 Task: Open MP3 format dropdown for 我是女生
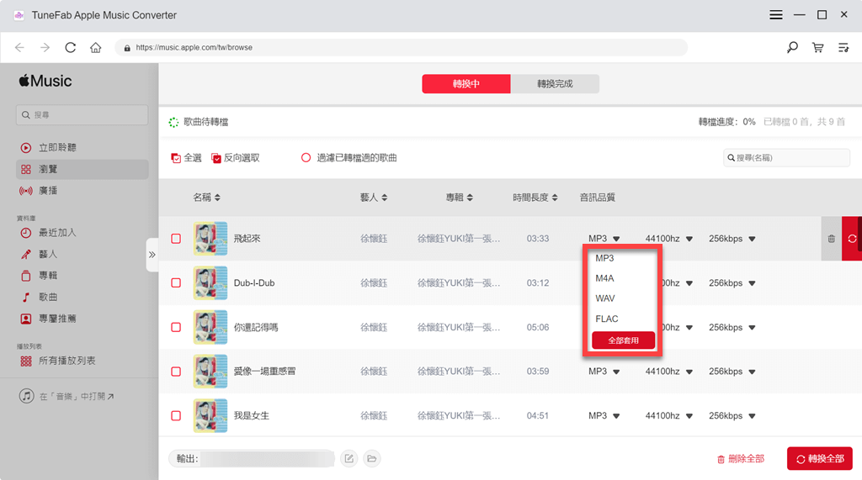click(604, 416)
